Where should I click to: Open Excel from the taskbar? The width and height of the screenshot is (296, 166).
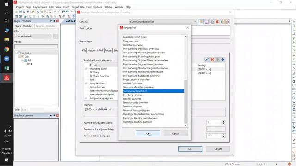(x=6, y=68)
